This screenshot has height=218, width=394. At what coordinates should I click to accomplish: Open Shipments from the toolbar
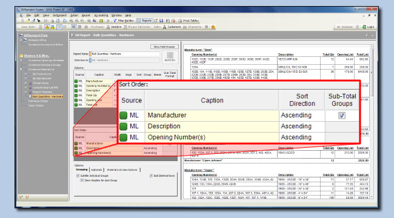[x=193, y=27]
